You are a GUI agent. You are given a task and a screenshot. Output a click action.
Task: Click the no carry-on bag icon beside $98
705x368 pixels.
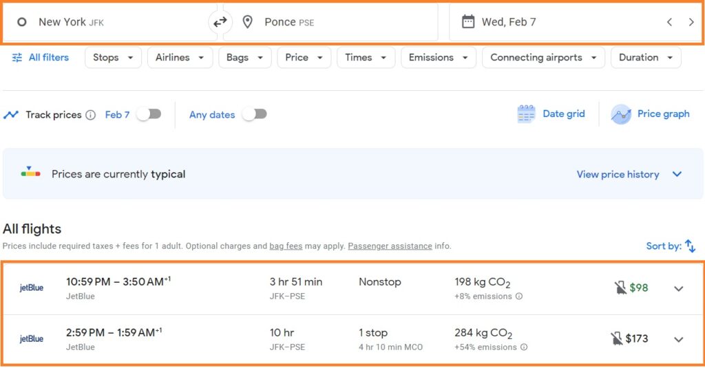point(620,288)
